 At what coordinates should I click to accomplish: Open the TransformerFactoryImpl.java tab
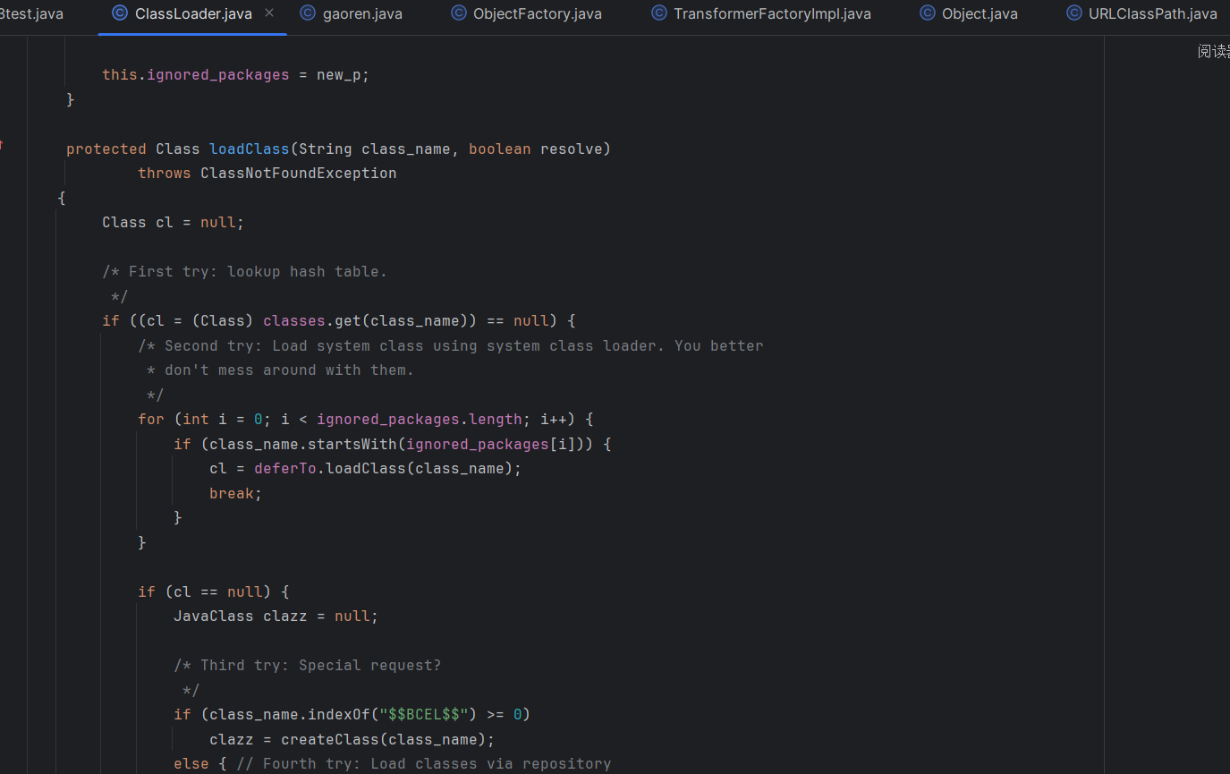tap(771, 14)
